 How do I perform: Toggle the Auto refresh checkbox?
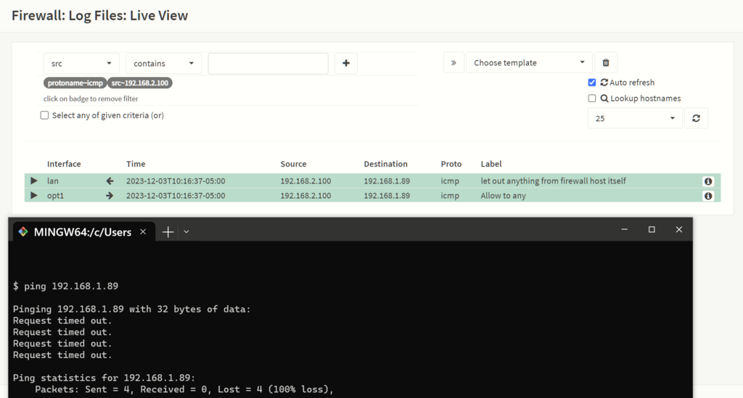[592, 83]
